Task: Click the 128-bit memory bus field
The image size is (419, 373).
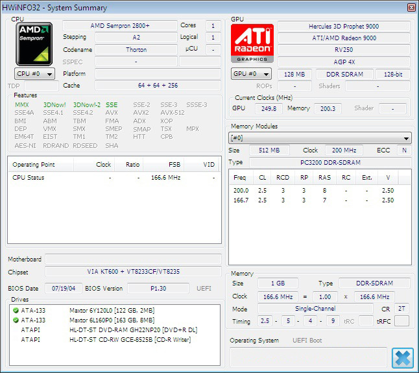Action: pyautogui.click(x=393, y=75)
